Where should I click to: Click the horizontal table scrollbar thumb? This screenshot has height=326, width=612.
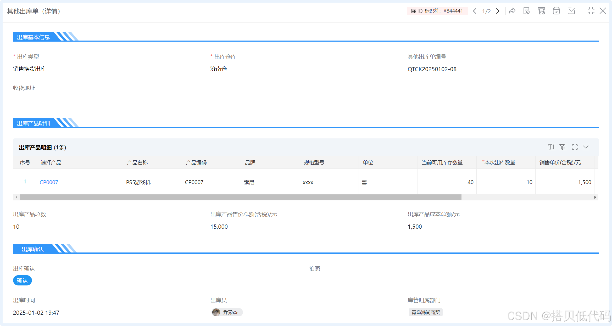[240, 197]
